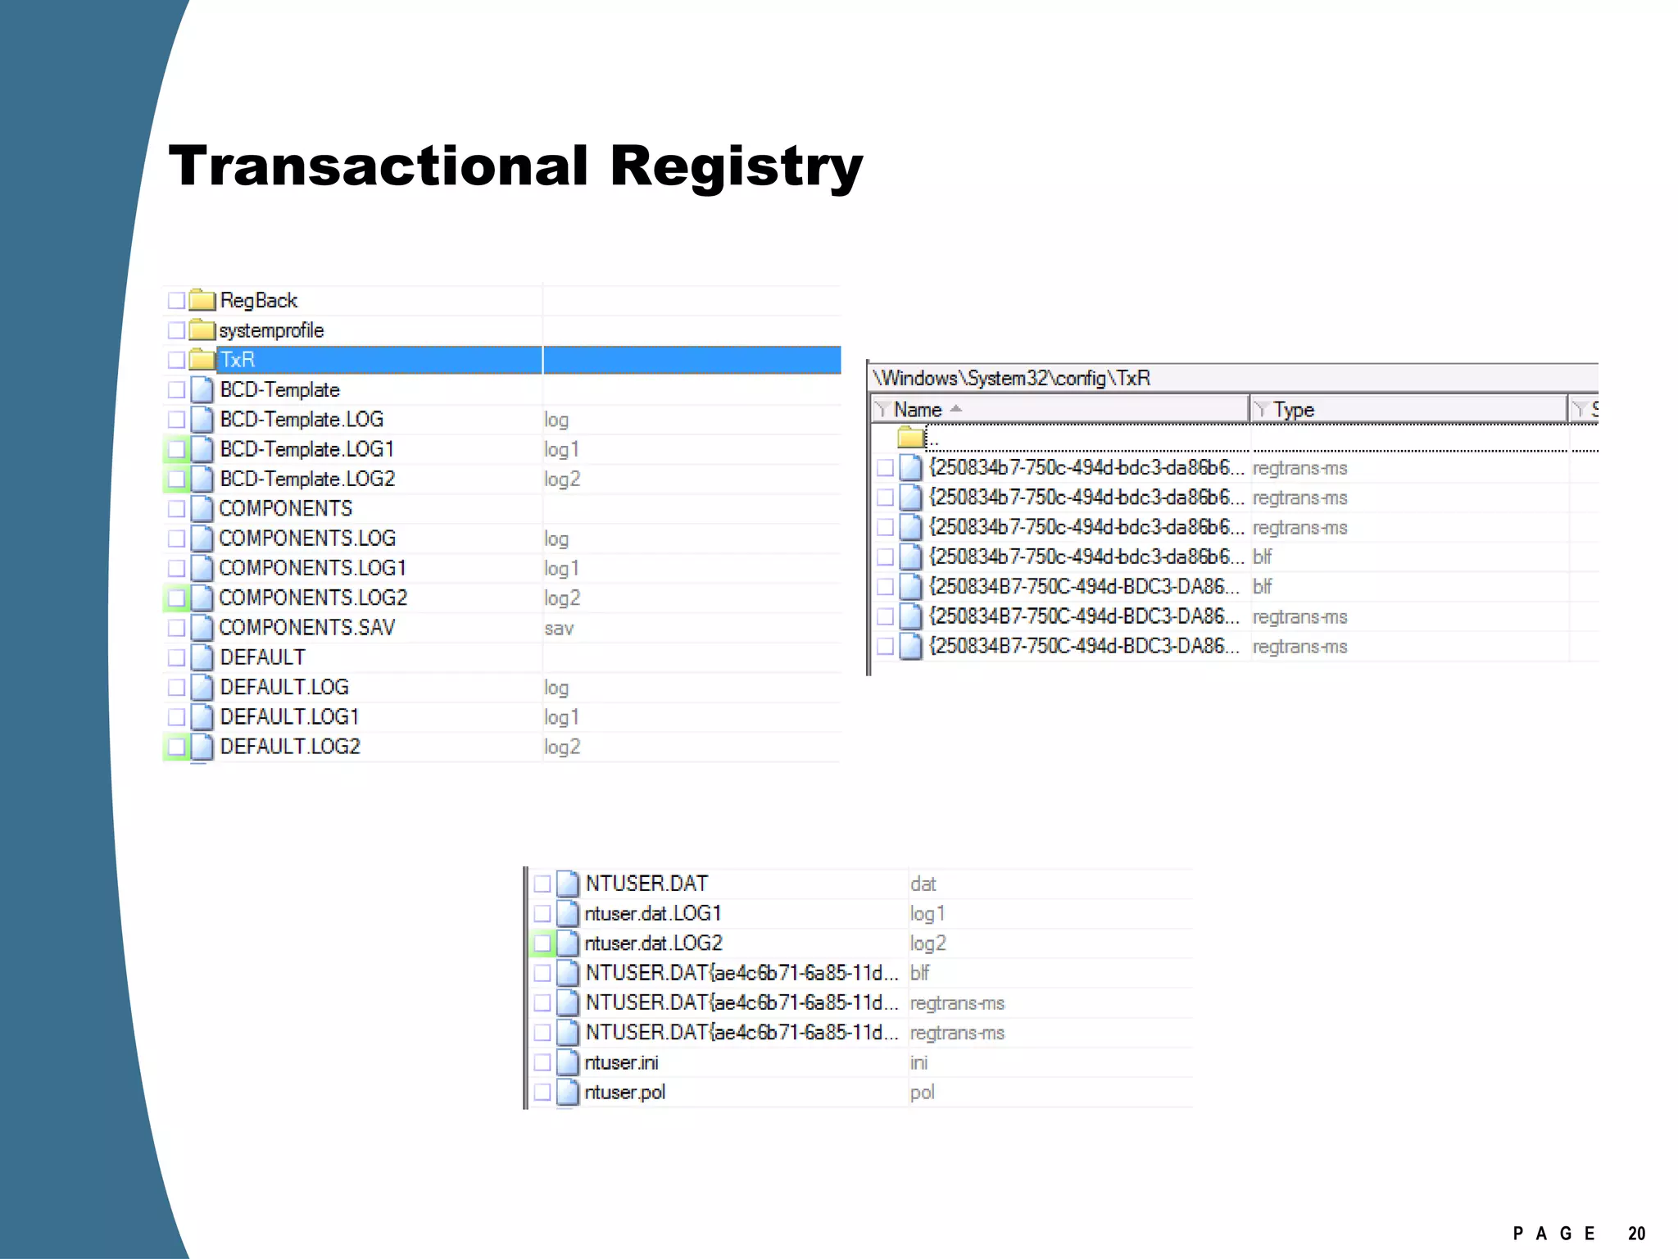The width and height of the screenshot is (1678, 1259).
Task: Select the ntuser.ini file name
Action: [x=622, y=1063]
